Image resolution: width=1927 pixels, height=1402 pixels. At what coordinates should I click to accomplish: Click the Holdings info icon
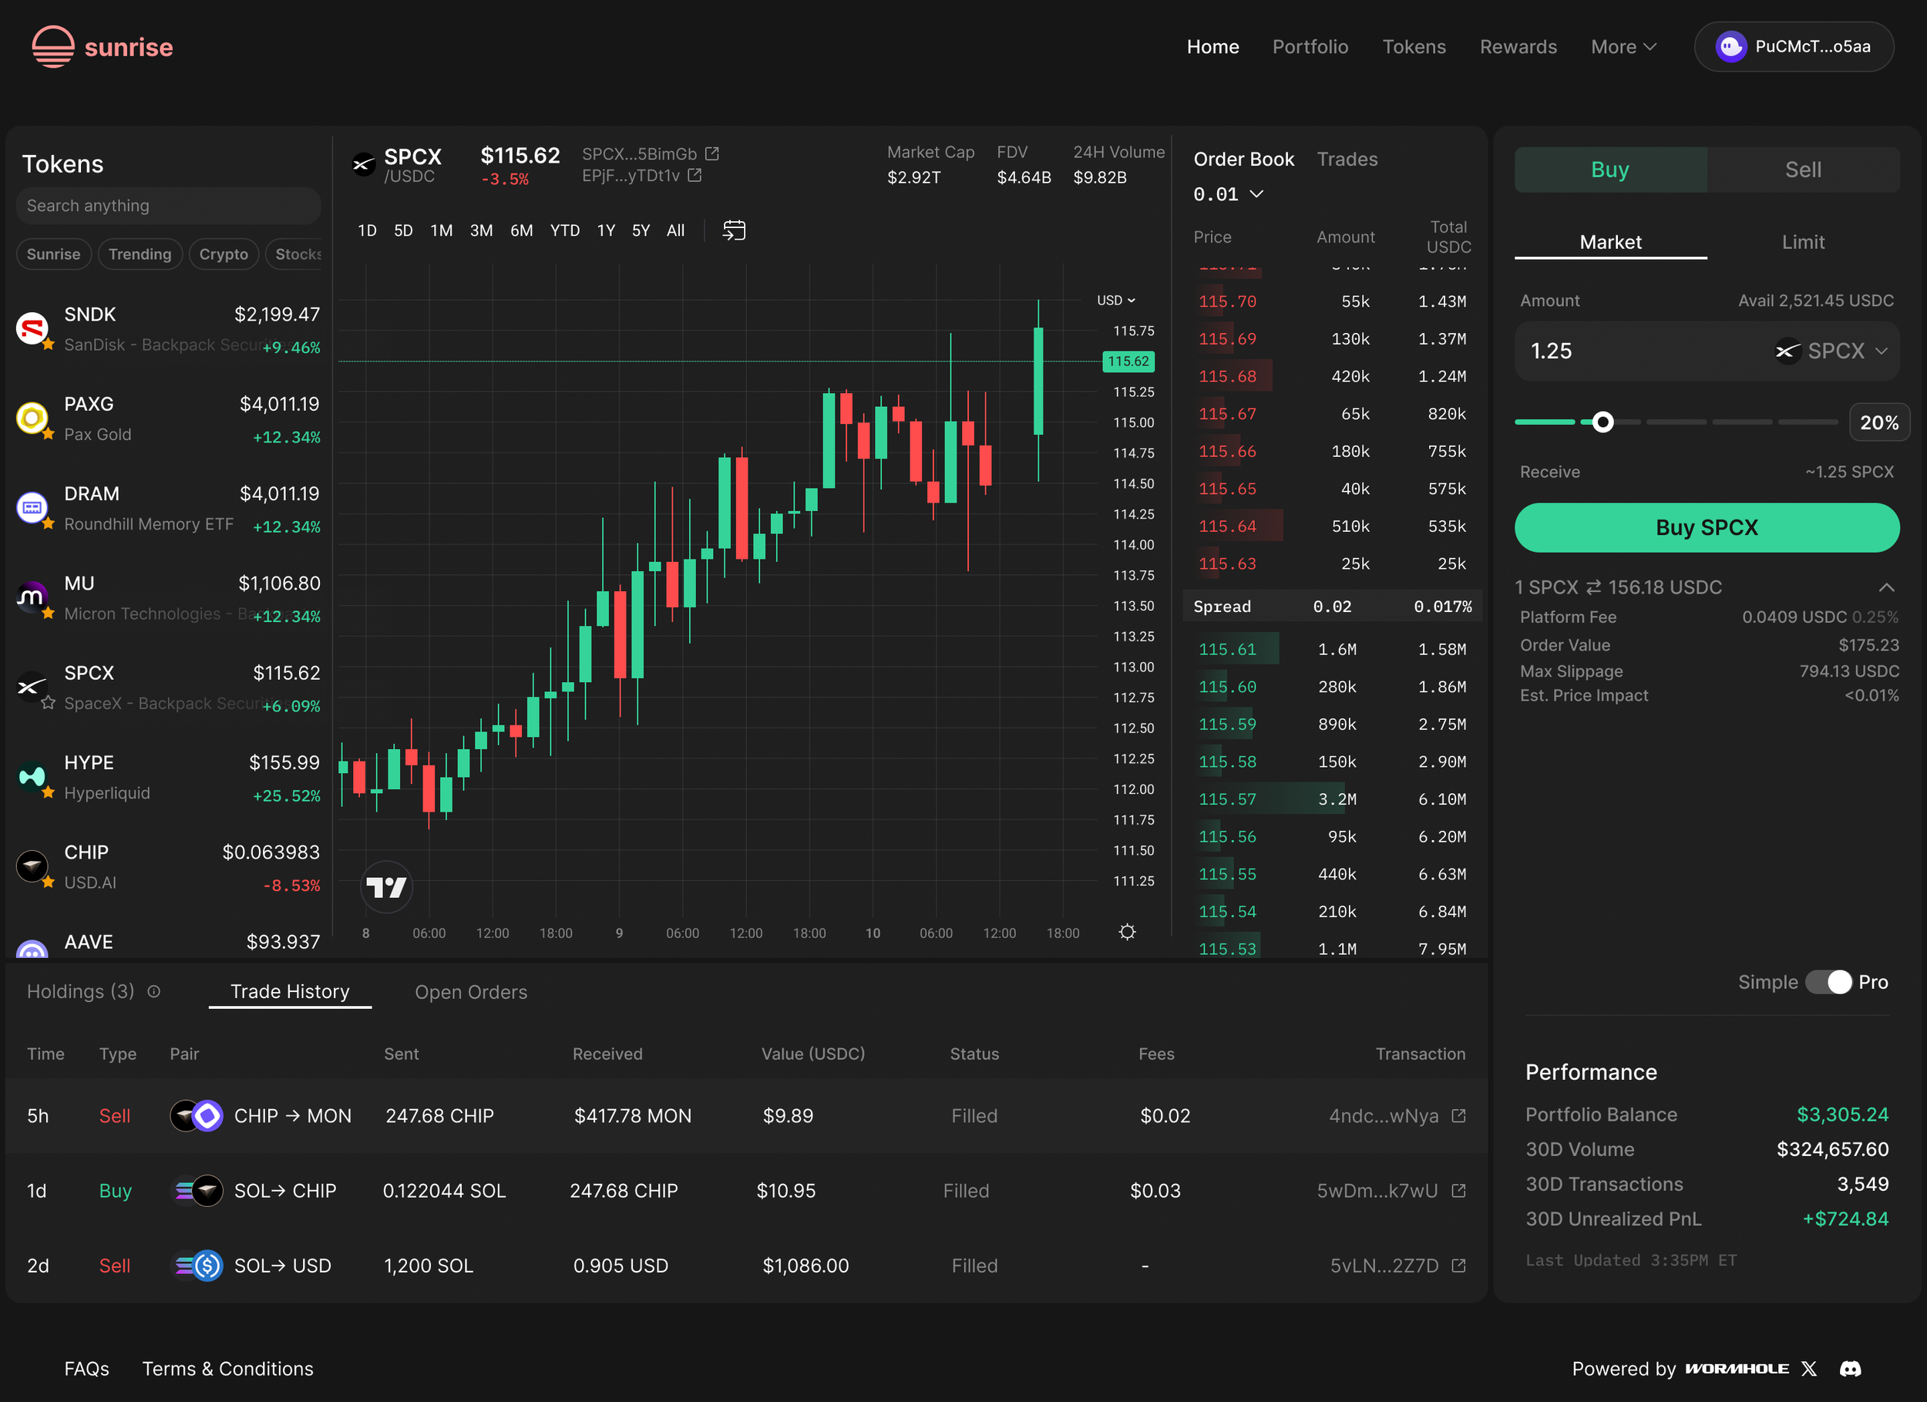pos(154,992)
